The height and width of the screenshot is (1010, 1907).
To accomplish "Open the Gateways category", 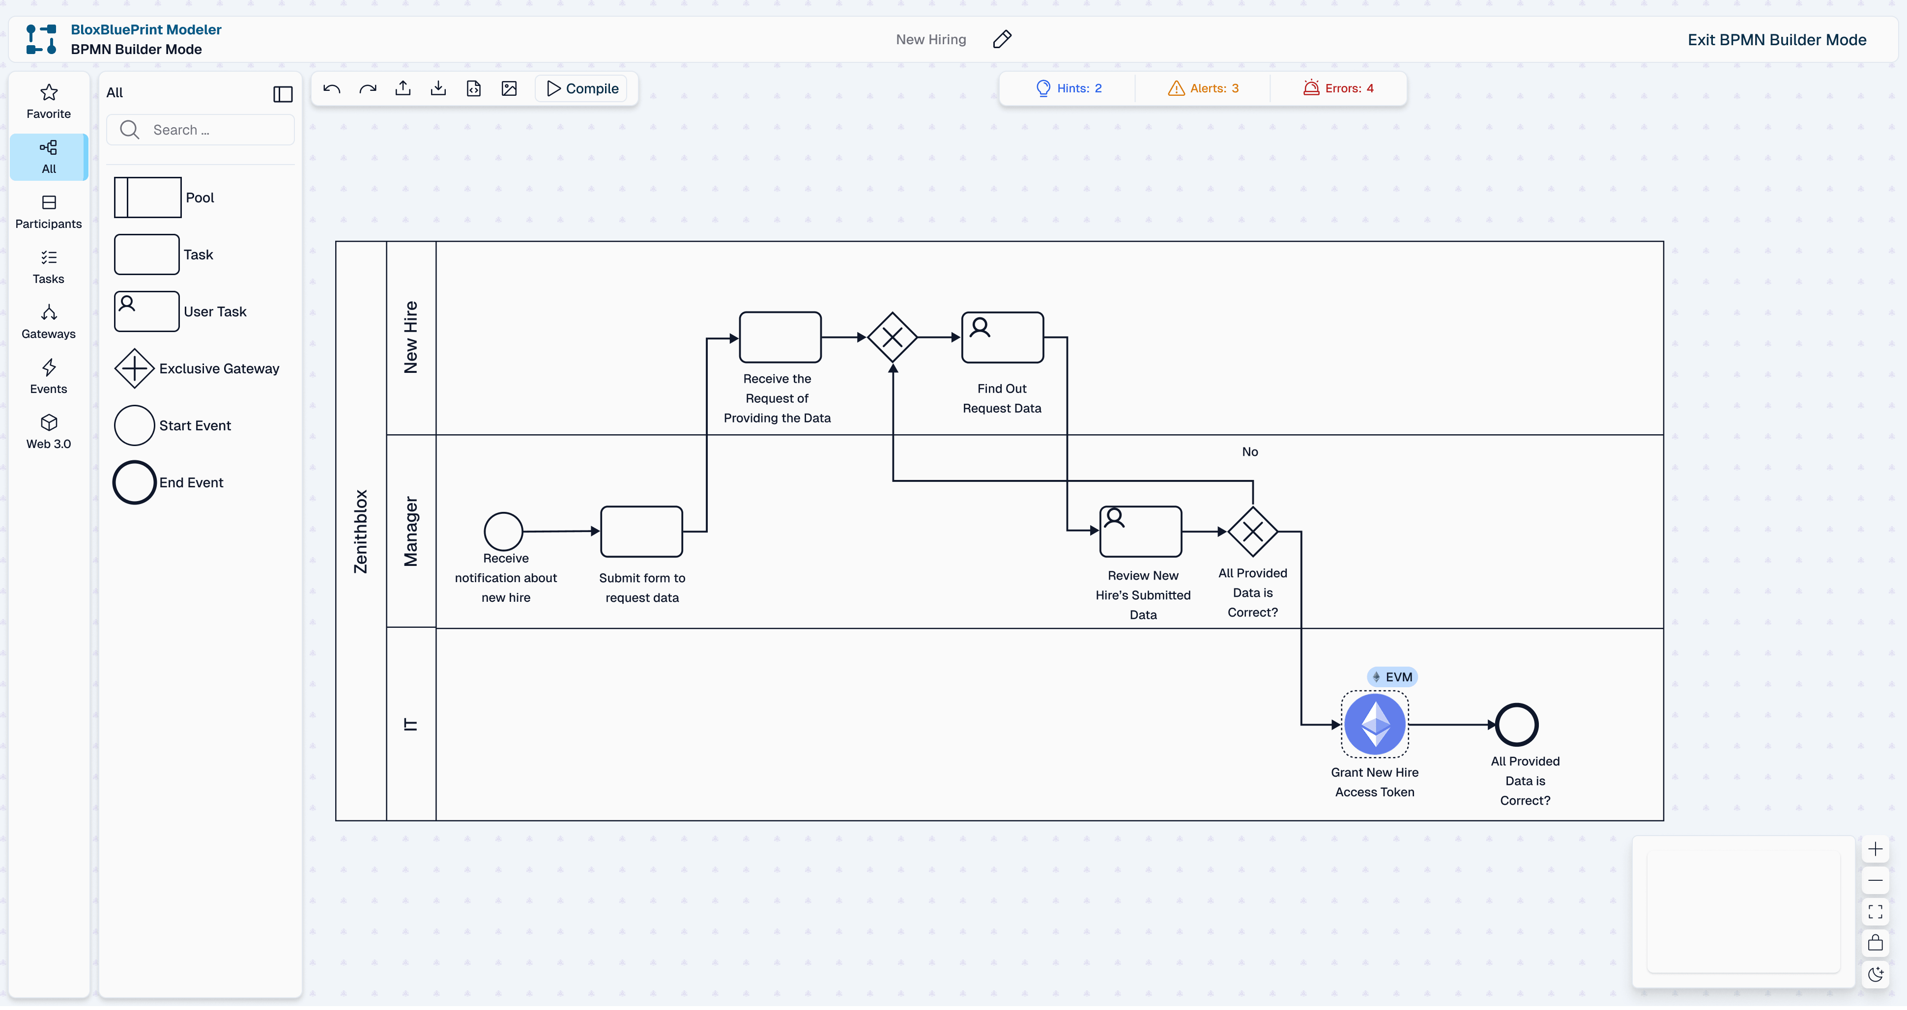I will (x=49, y=322).
